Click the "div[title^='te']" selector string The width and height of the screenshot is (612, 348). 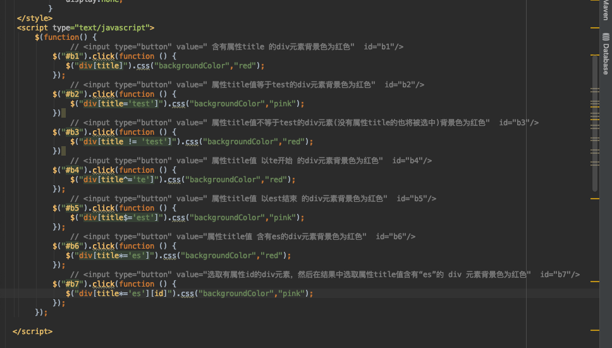point(119,179)
